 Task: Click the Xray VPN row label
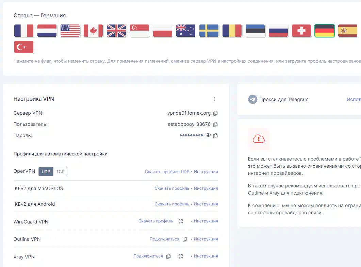[x=24, y=257]
